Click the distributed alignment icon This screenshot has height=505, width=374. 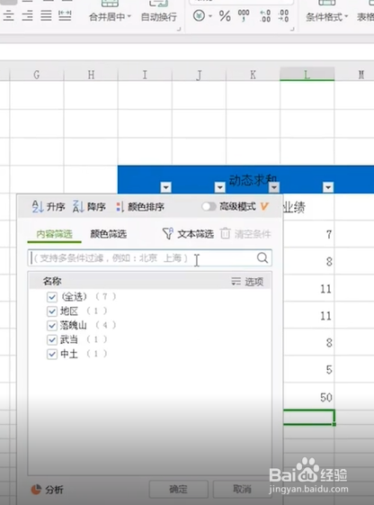[65, 15]
